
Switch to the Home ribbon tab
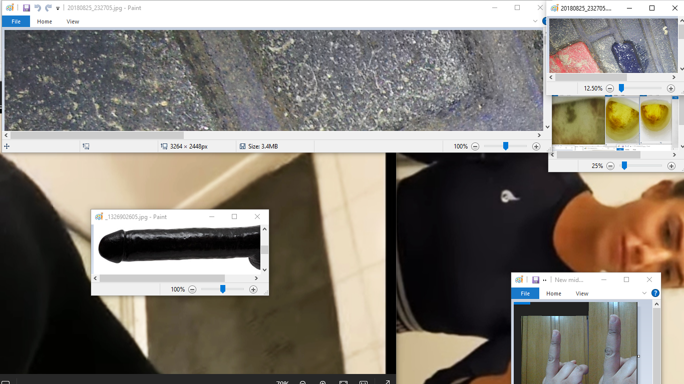[x=45, y=21]
